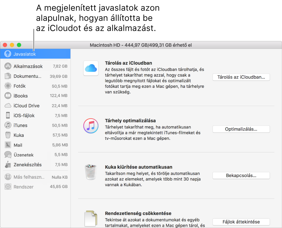Click the Optimalizálás… button

[241, 129]
